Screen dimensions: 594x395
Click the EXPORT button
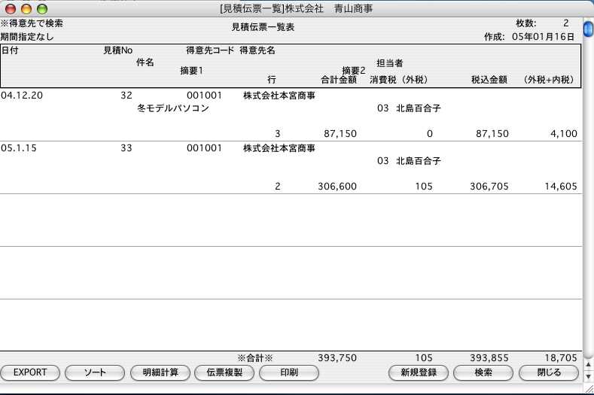(x=30, y=372)
